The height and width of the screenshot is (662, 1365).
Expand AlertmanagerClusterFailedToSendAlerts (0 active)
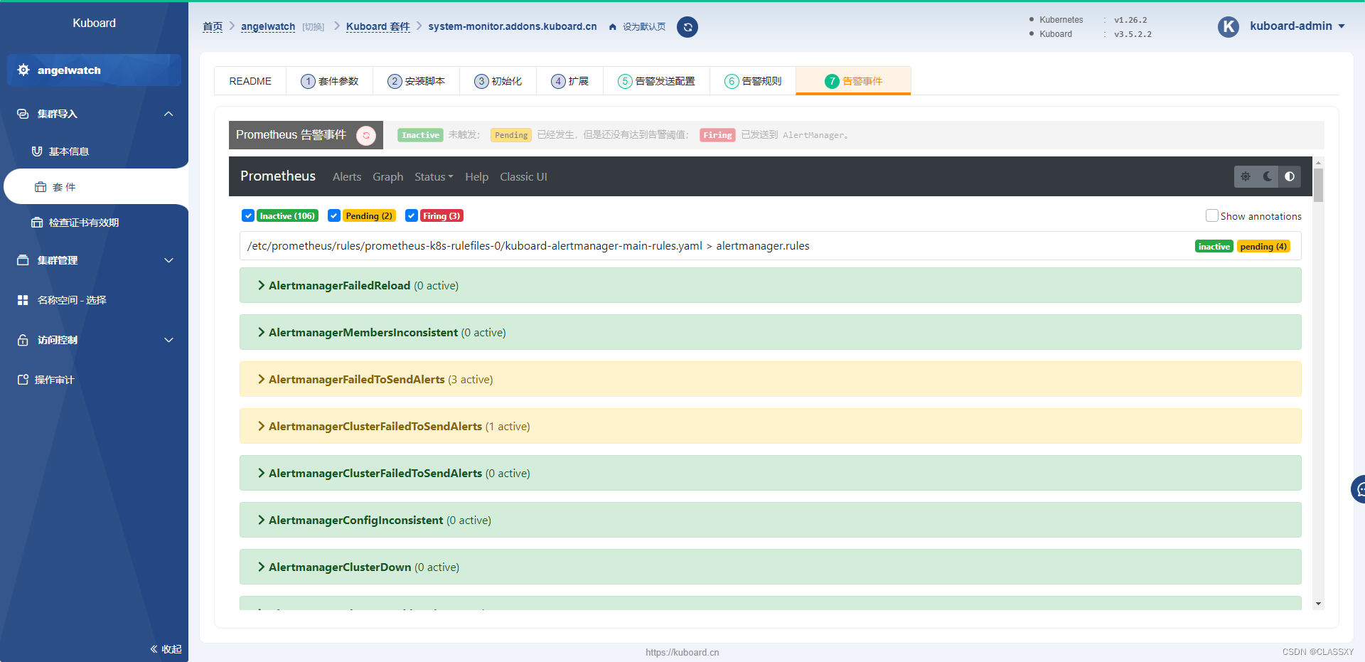[x=771, y=473]
